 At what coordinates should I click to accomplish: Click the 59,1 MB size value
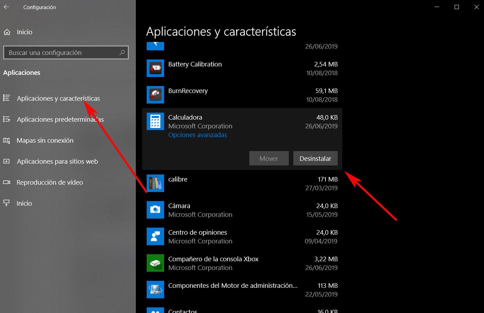327,91
